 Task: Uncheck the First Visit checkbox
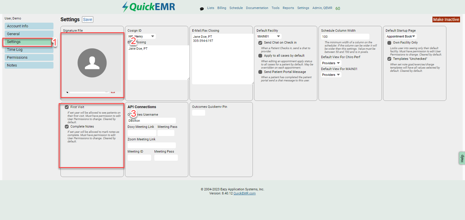67,107
